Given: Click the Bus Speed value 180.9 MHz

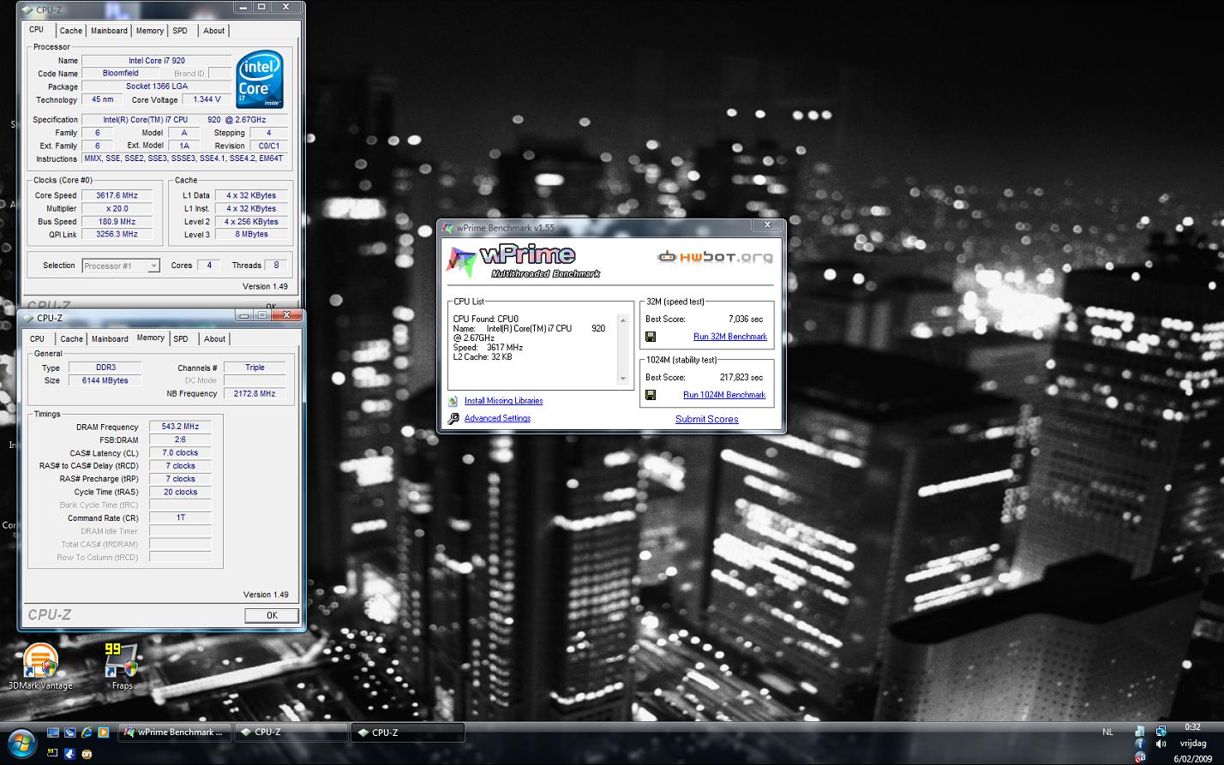Looking at the screenshot, I should (117, 221).
